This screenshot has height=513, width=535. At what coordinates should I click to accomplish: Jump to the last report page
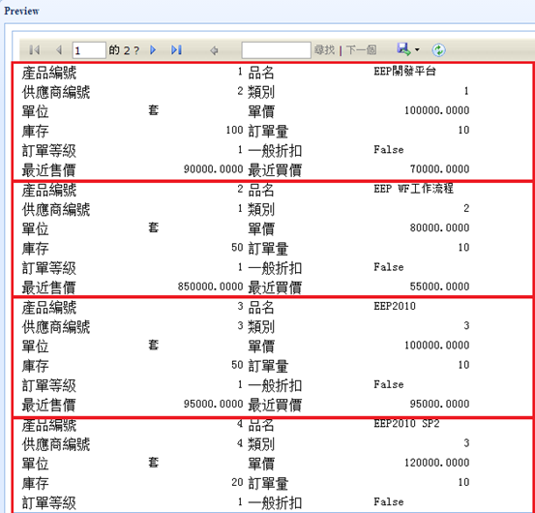[176, 49]
